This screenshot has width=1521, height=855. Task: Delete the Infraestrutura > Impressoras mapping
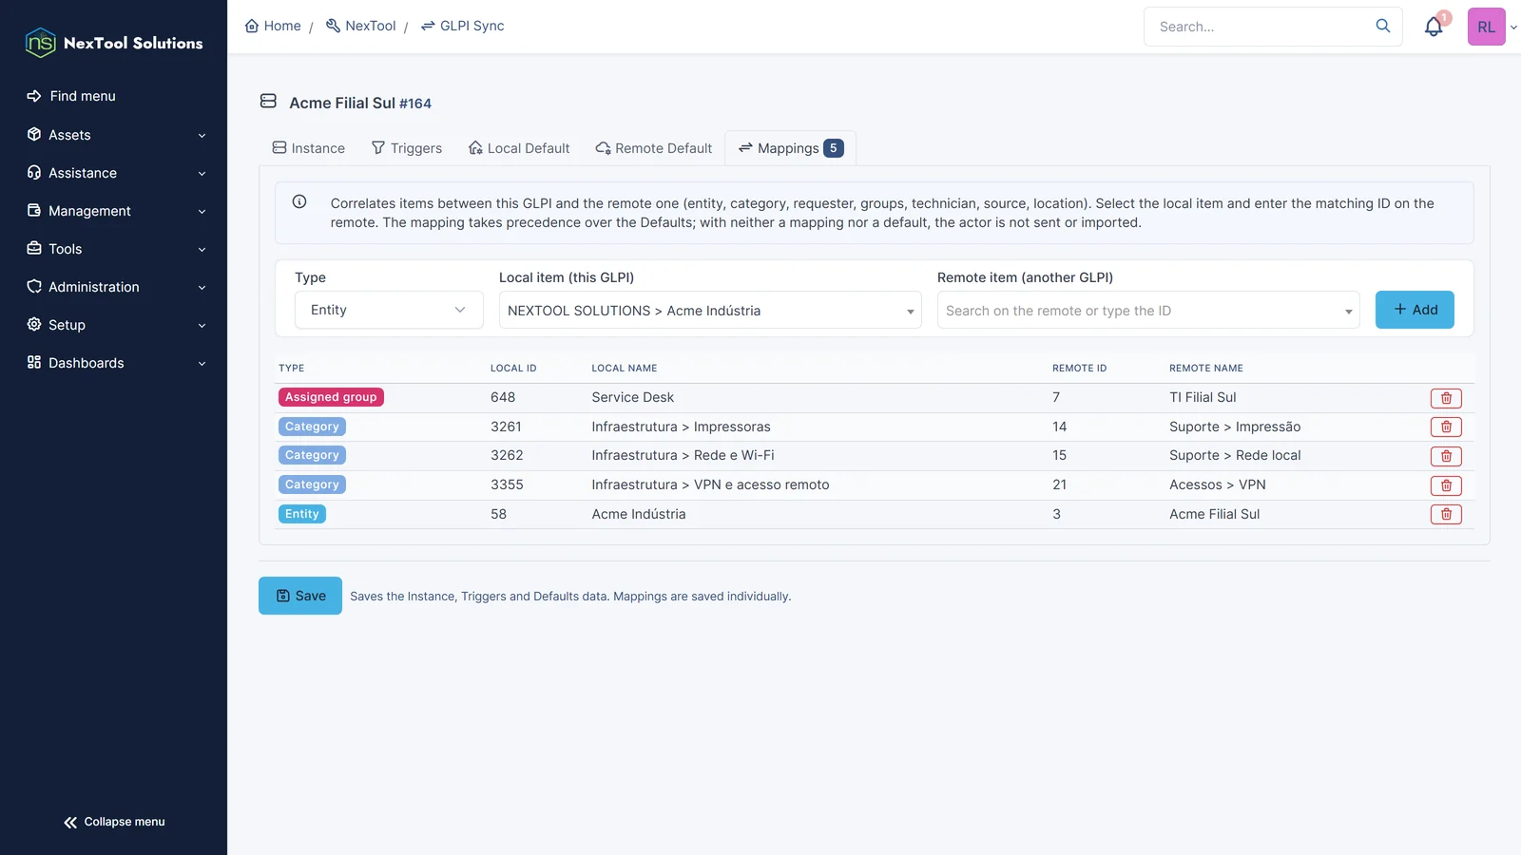(x=1446, y=427)
